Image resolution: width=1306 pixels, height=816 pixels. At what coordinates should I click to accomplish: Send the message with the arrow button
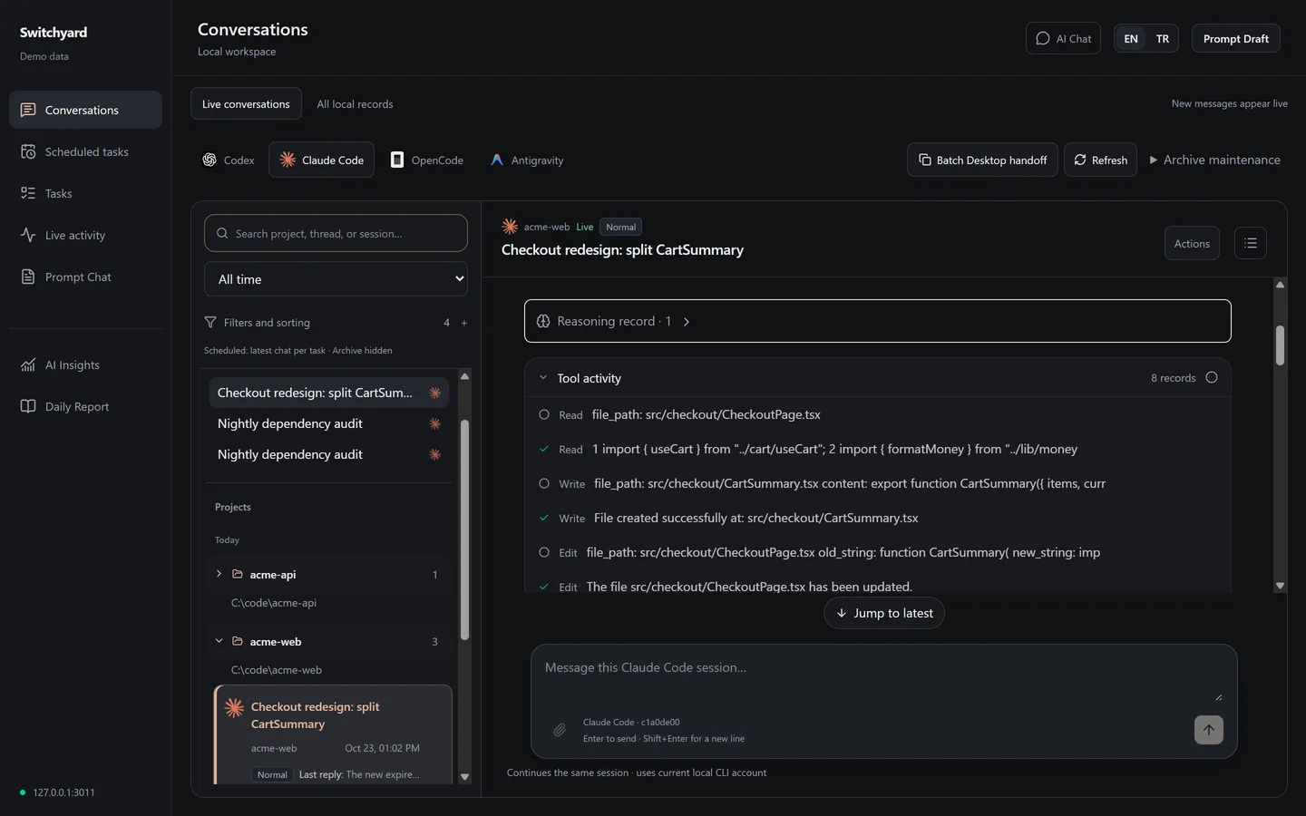(x=1208, y=730)
